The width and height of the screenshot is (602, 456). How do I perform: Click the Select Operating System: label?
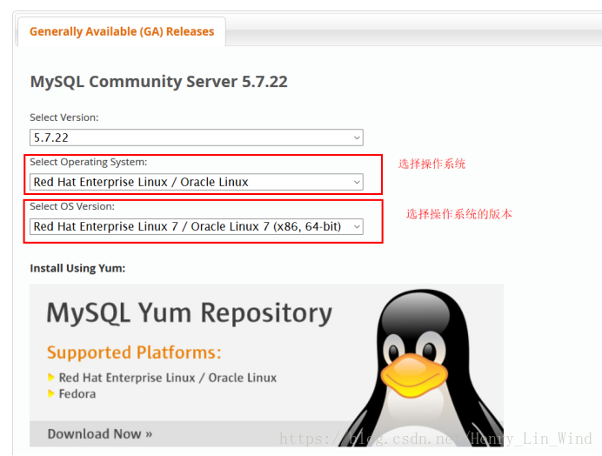click(x=89, y=162)
